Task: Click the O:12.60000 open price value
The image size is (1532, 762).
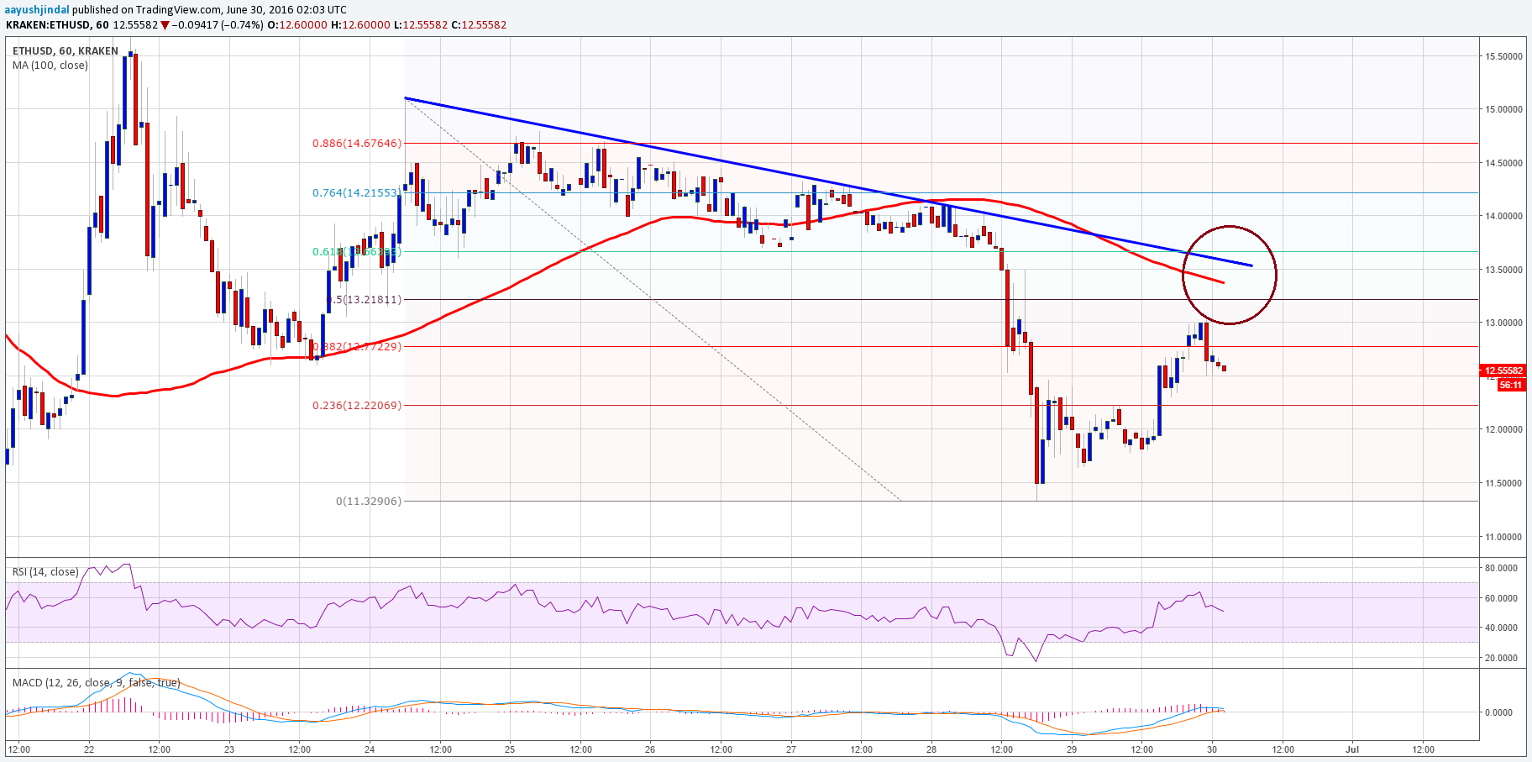Action: click(x=297, y=25)
